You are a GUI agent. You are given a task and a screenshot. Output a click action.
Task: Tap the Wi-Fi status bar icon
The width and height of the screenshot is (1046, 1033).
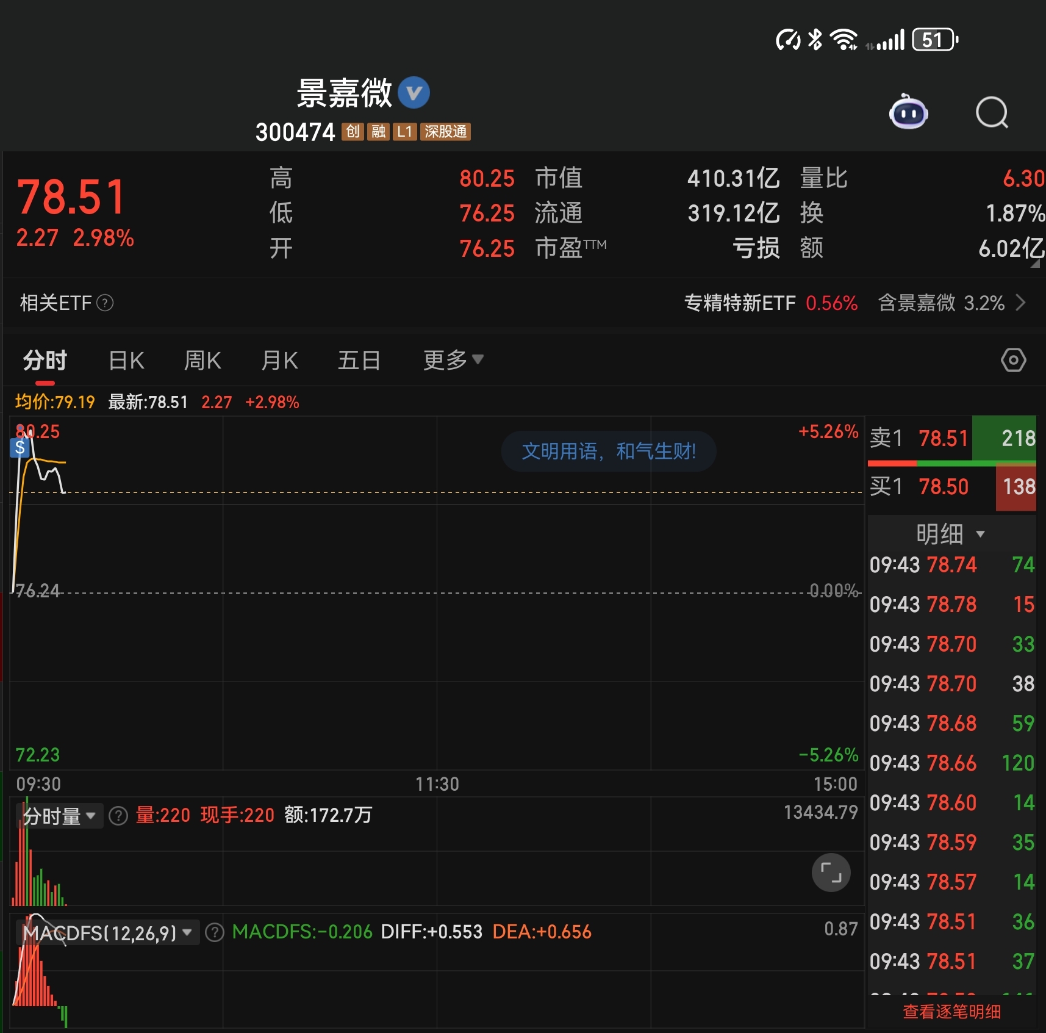[845, 40]
